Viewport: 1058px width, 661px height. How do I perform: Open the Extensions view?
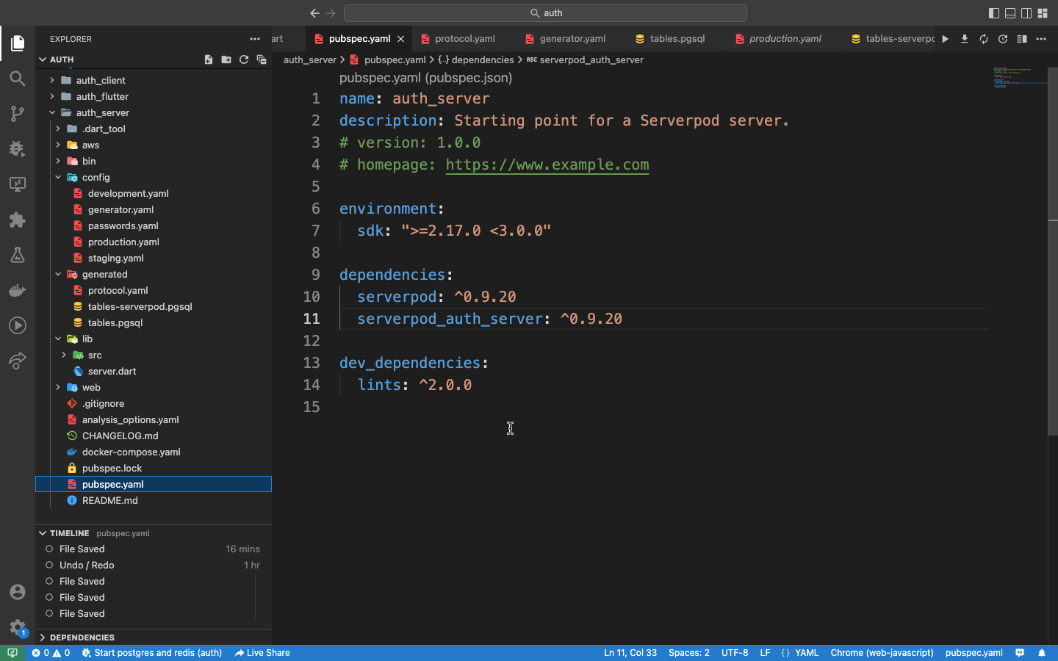coord(18,220)
